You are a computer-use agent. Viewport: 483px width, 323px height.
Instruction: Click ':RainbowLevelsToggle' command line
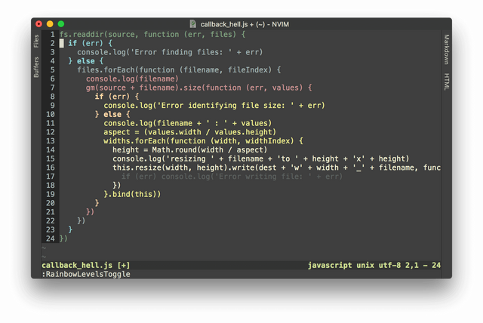86,275
